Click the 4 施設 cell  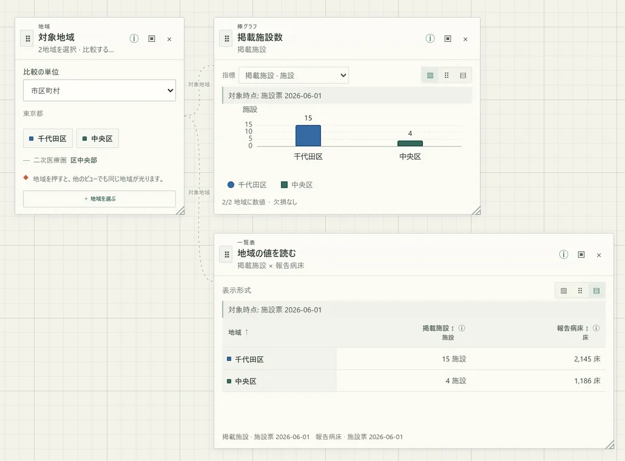click(456, 381)
